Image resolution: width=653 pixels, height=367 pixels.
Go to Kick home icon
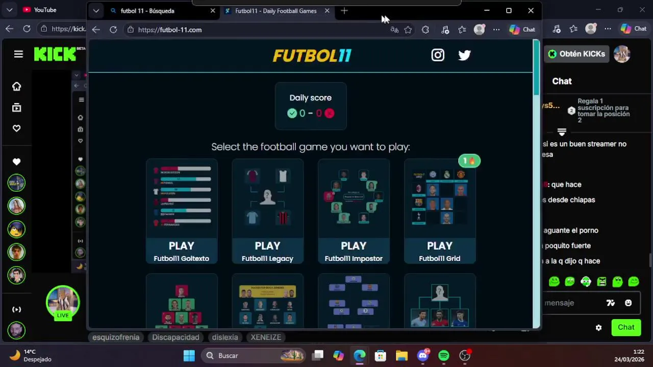point(17,87)
